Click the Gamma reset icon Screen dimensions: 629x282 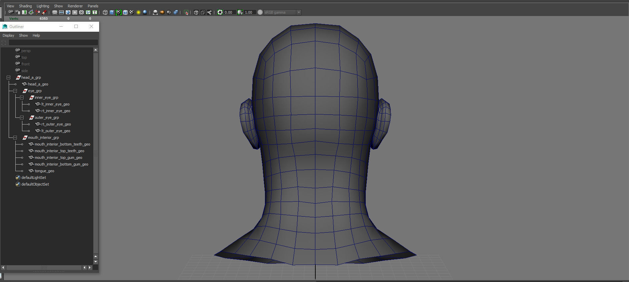point(240,12)
